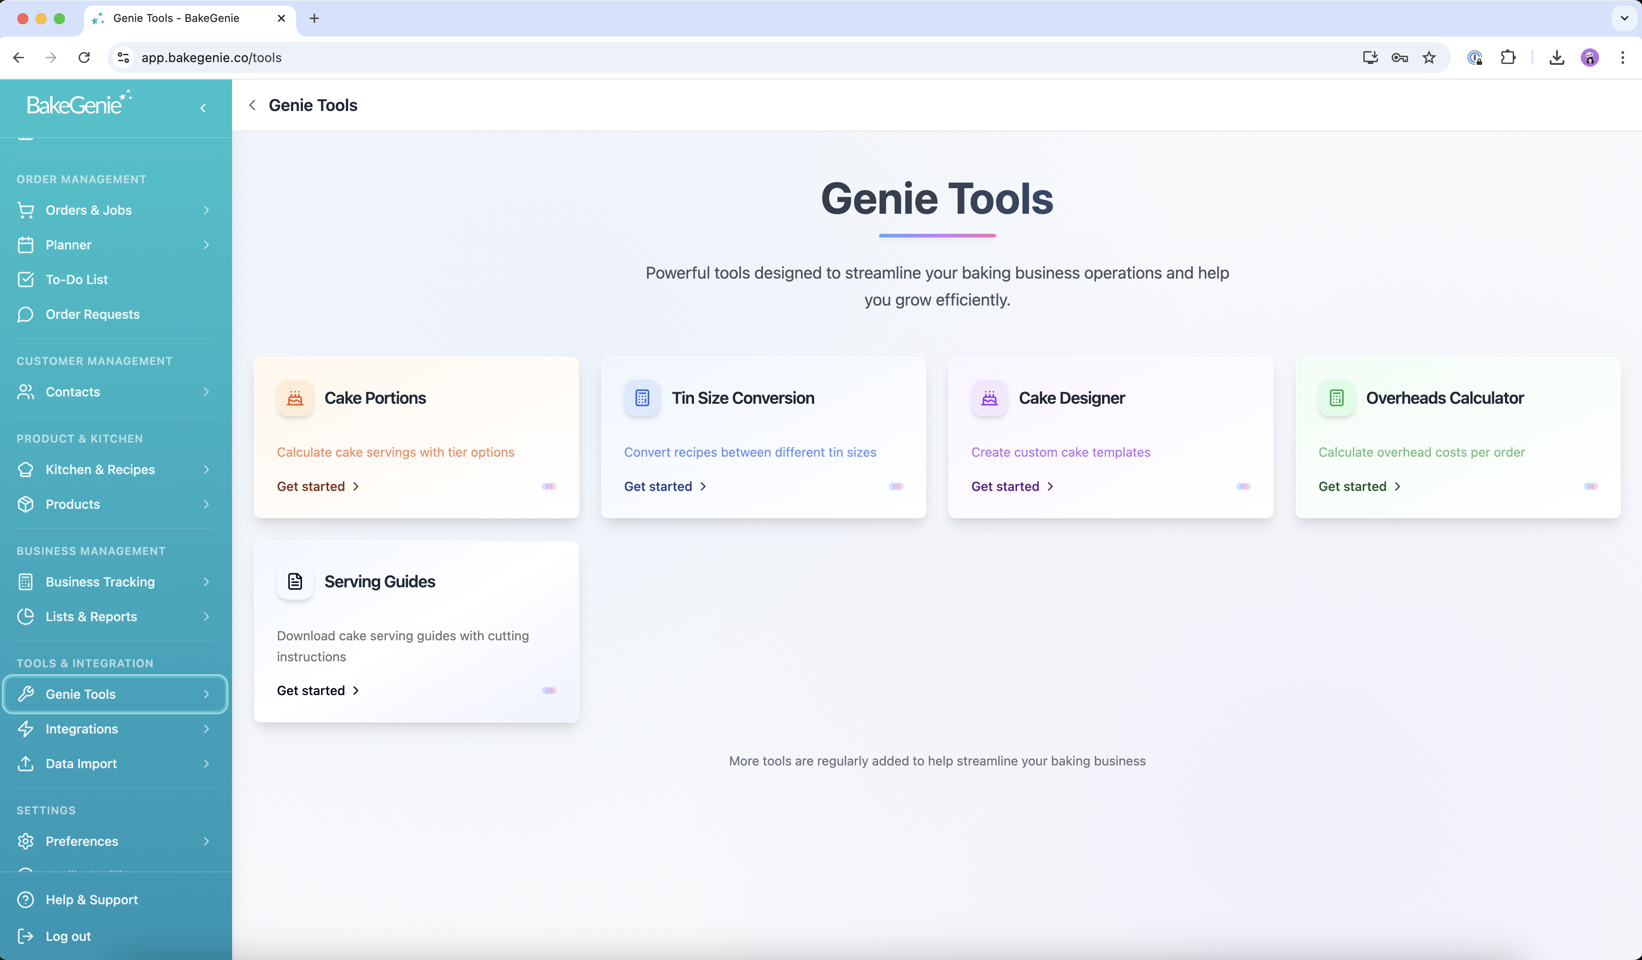The image size is (1642, 960).
Task: Go back using the Genie Tools header arrow
Action: pos(252,105)
